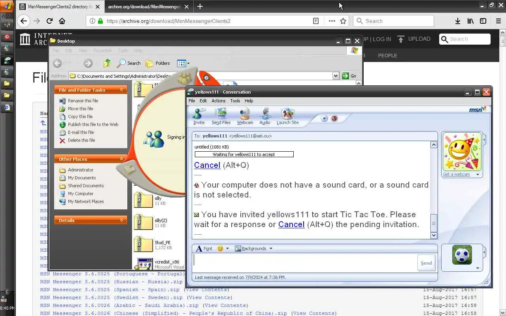
Task: Select E-mail this file task
Action: pos(77,132)
